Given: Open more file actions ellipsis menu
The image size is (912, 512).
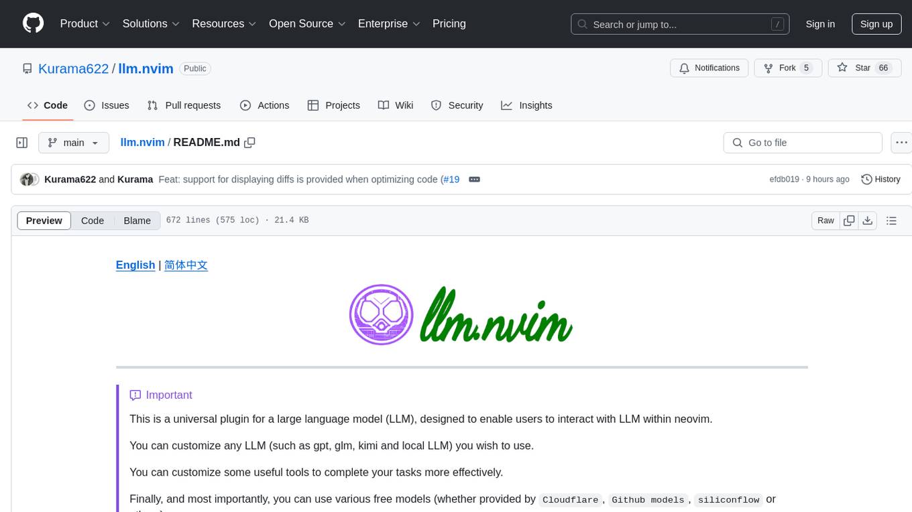Looking at the screenshot, I should pos(902,143).
